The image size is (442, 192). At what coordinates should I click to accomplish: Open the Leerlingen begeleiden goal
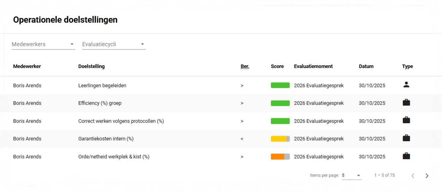click(x=102, y=85)
